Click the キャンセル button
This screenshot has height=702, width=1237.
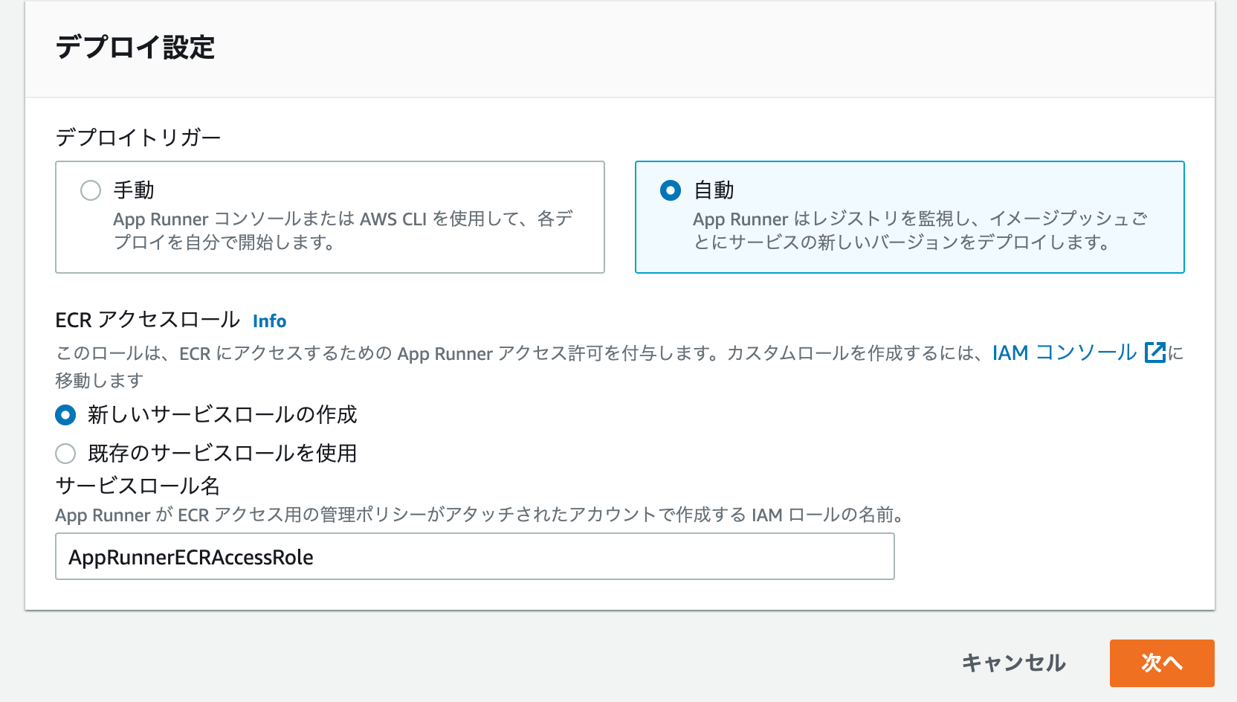(1014, 663)
